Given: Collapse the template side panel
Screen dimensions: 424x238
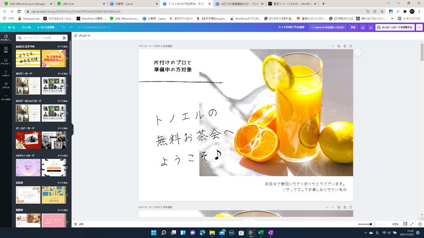Looking at the screenshot, I should coord(72,129).
